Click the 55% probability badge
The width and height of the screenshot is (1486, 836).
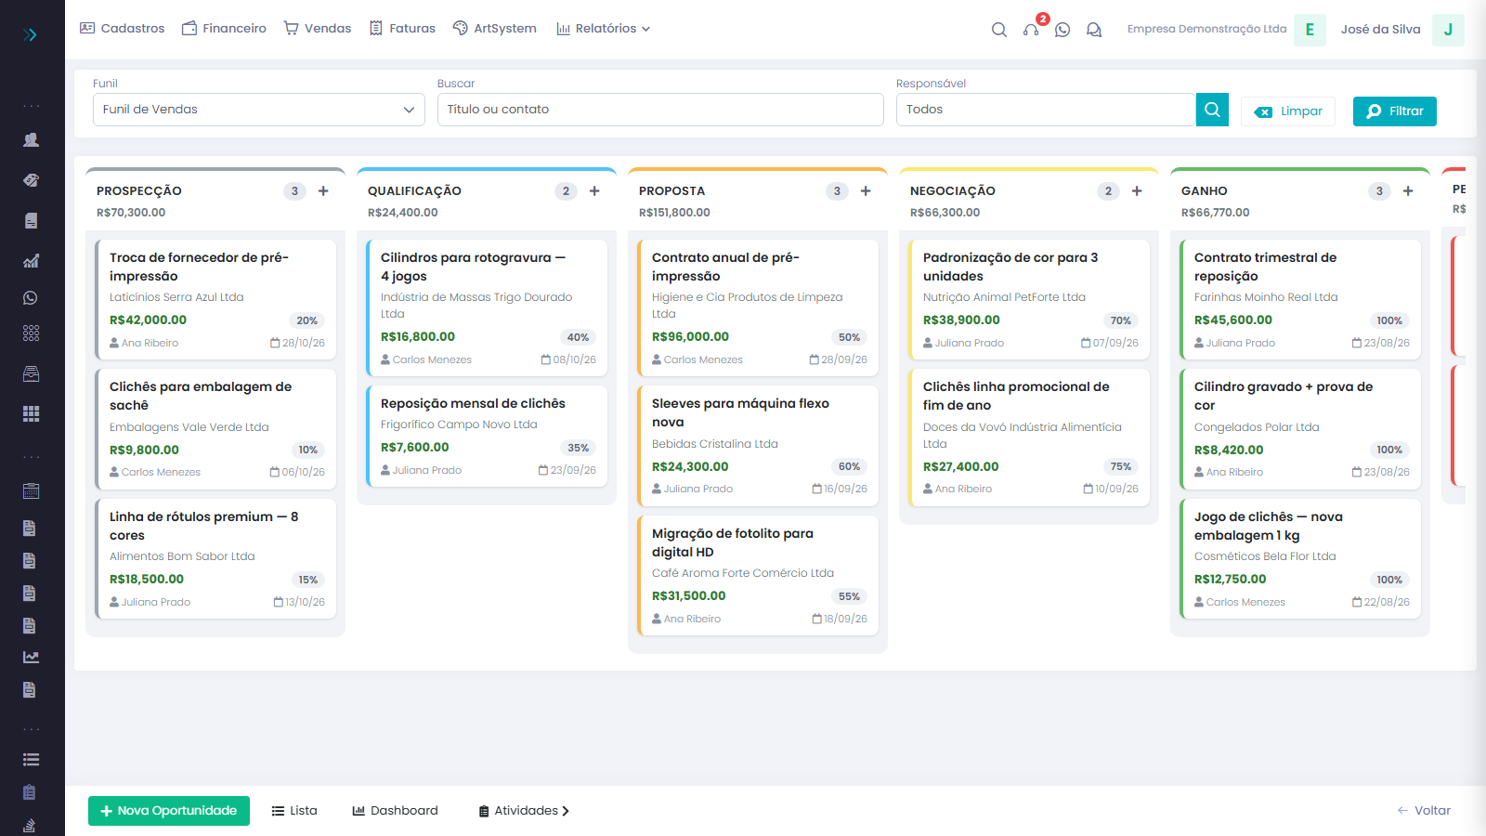click(850, 596)
